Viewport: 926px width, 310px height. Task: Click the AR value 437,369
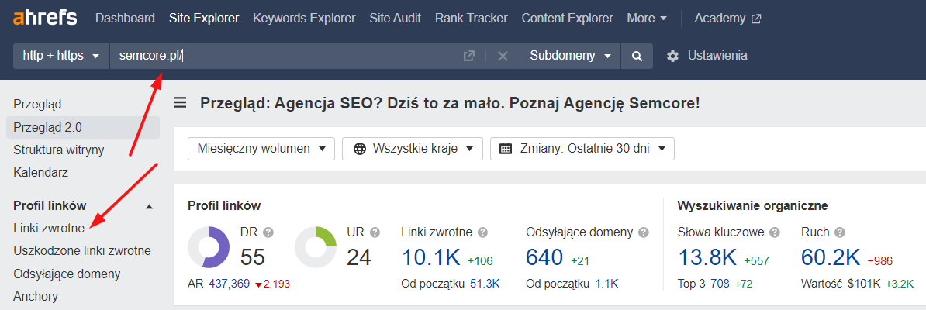pos(229,284)
